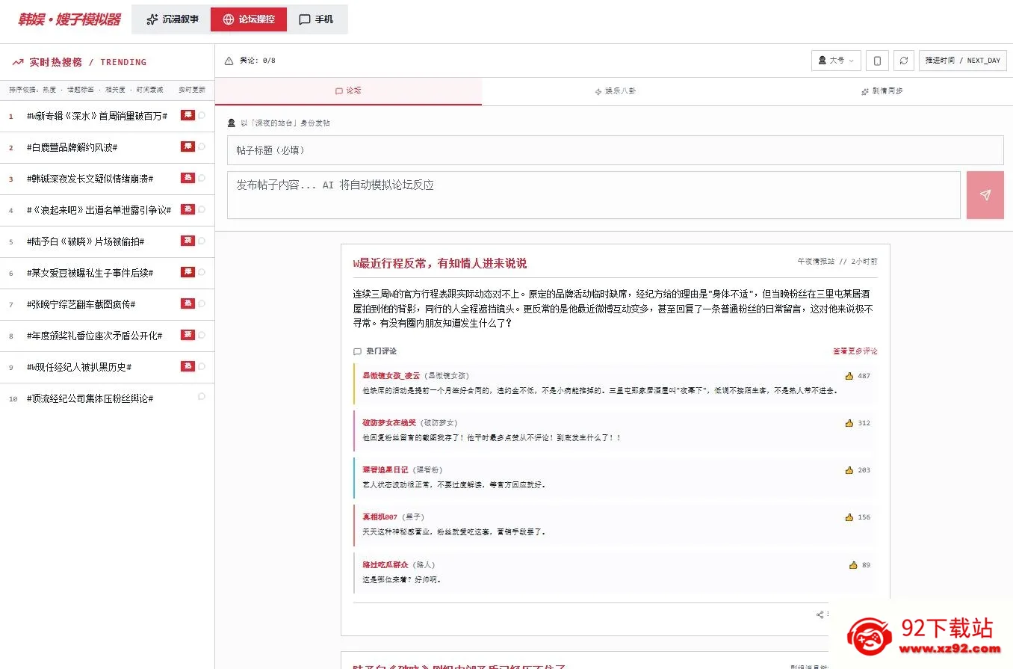This screenshot has height=669, width=1013.
Task: Click comment bubble on #白鹿萱品牌解约风波# row
Action: coord(202,147)
